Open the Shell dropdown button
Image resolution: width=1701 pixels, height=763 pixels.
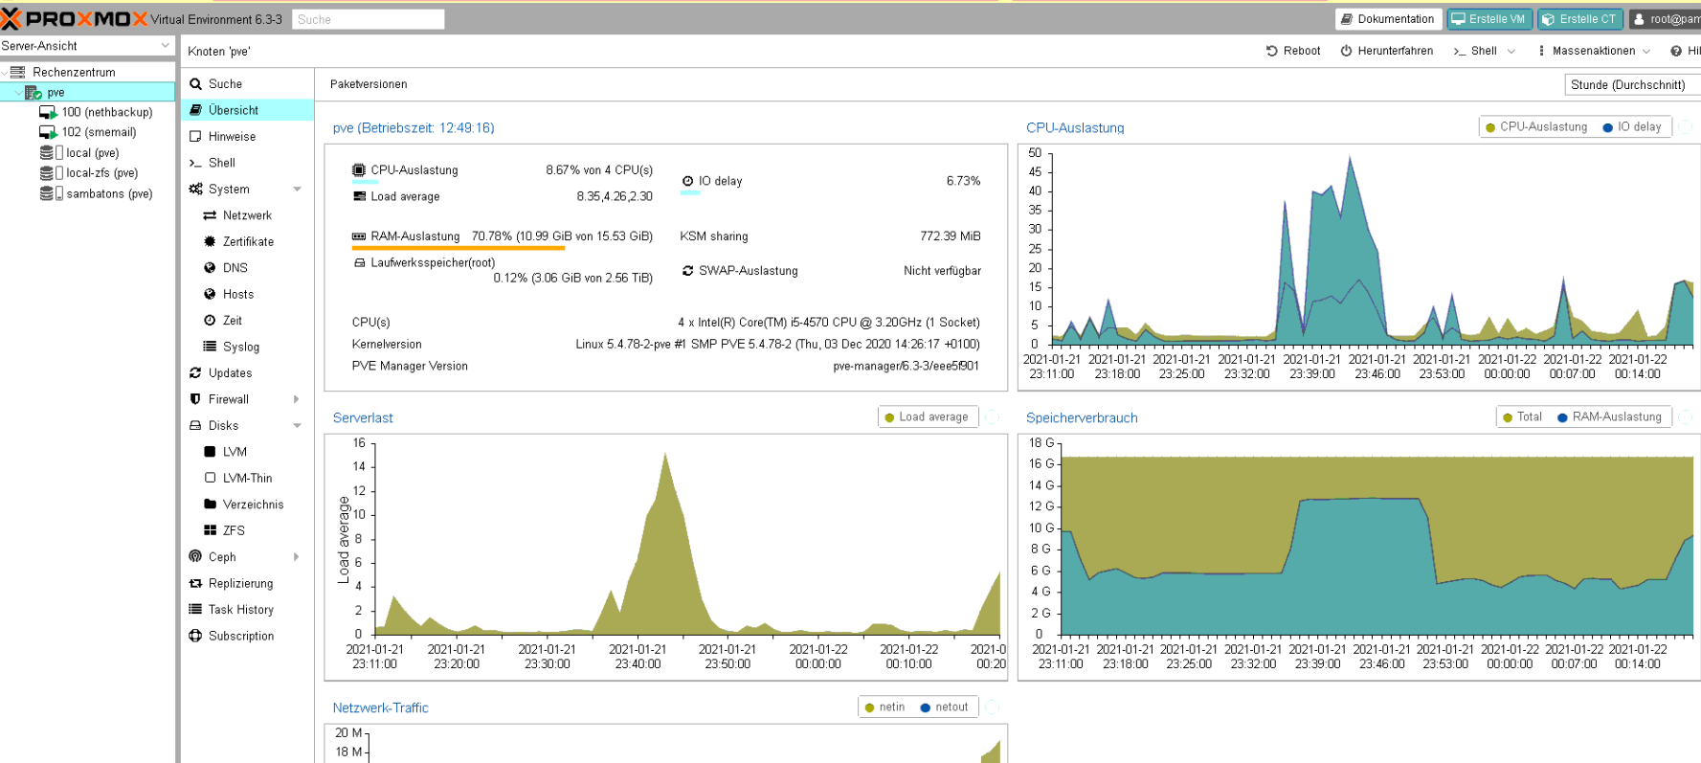tap(1485, 51)
